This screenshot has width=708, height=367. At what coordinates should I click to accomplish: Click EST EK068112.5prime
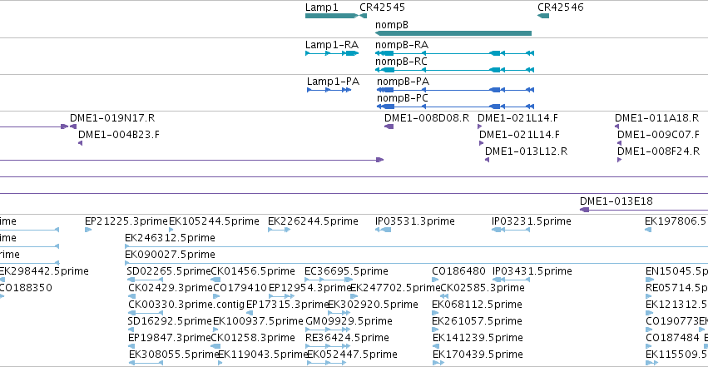(x=435, y=313)
